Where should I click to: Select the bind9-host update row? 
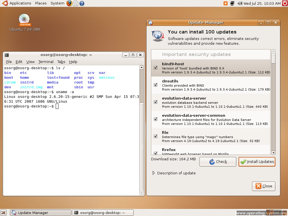(211, 68)
